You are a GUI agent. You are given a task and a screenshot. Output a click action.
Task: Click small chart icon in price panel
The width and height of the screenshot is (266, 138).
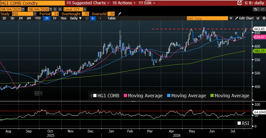point(37,93)
